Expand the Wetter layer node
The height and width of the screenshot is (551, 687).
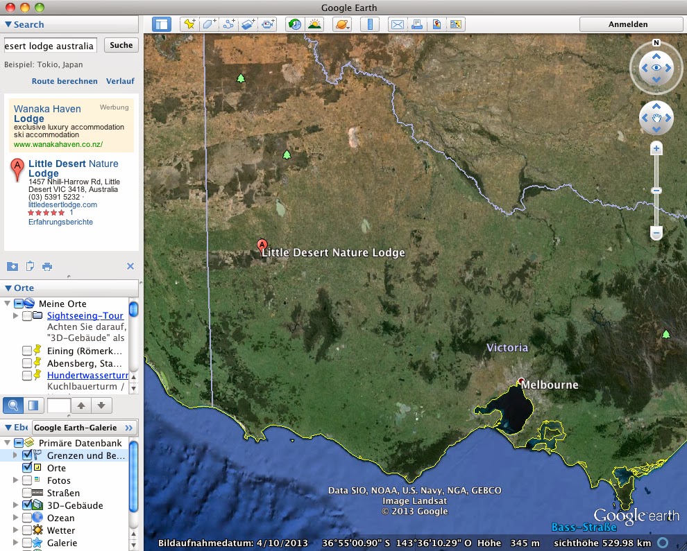pyautogui.click(x=16, y=530)
